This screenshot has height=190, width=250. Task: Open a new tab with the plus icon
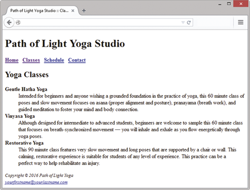click(x=84, y=11)
